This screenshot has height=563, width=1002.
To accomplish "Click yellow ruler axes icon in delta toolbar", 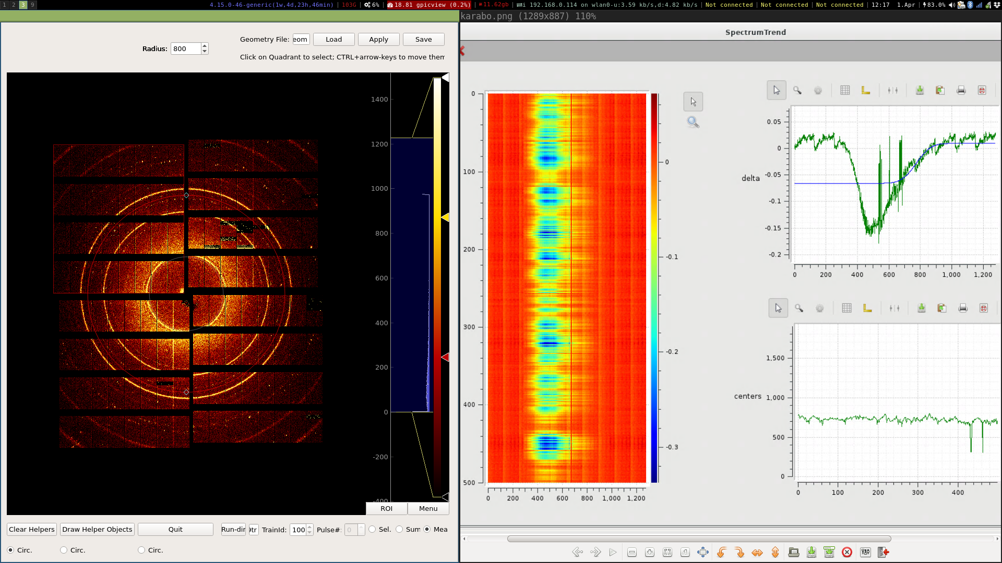I will pyautogui.click(x=866, y=90).
